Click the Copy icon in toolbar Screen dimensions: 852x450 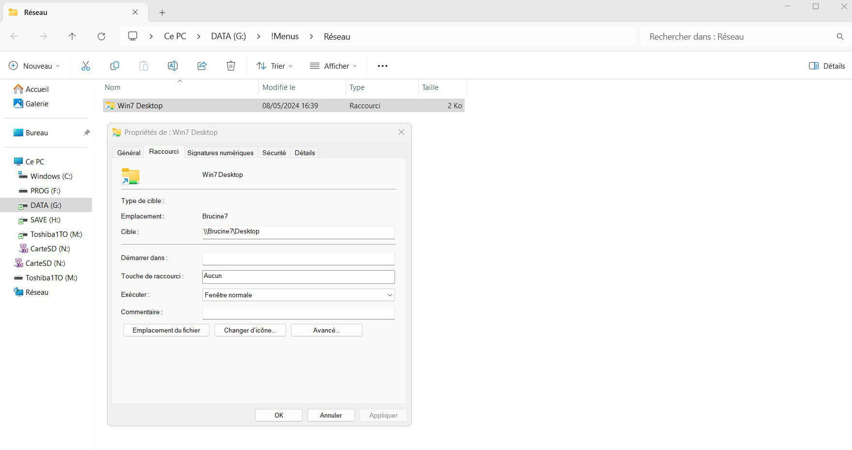(x=115, y=66)
